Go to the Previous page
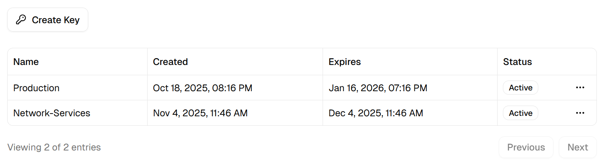Image resolution: width=606 pixels, height=163 pixels. pyautogui.click(x=526, y=147)
